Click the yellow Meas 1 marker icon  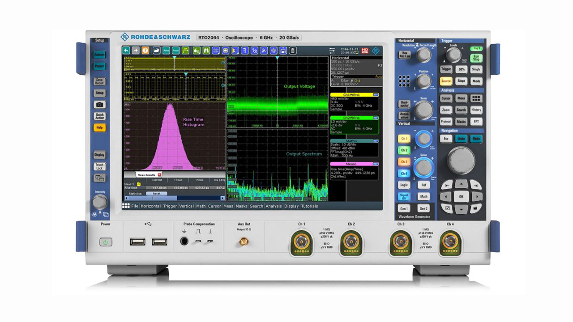pyautogui.click(x=139, y=184)
